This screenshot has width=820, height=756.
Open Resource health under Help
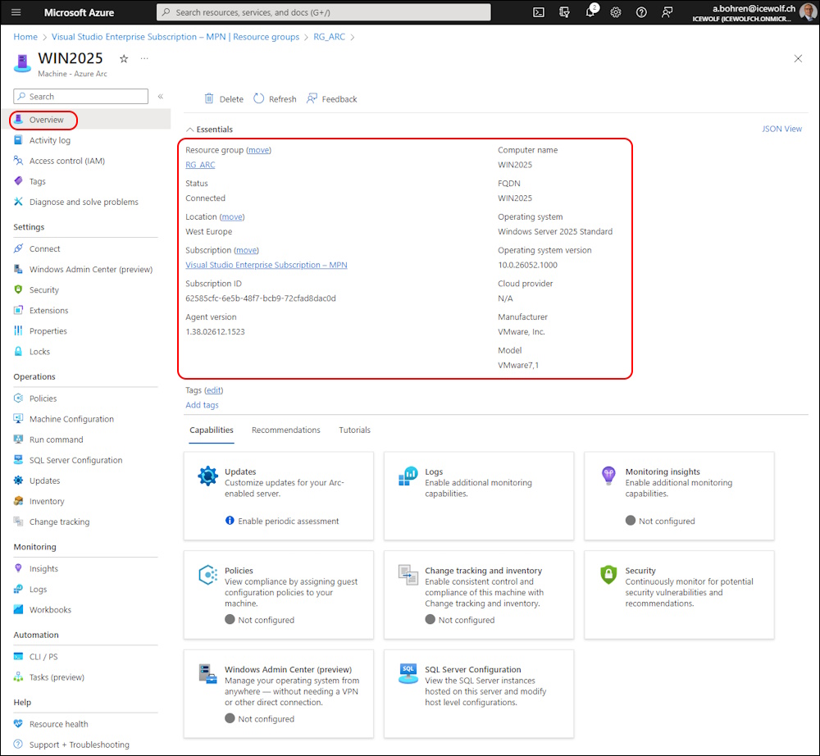pos(58,724)
